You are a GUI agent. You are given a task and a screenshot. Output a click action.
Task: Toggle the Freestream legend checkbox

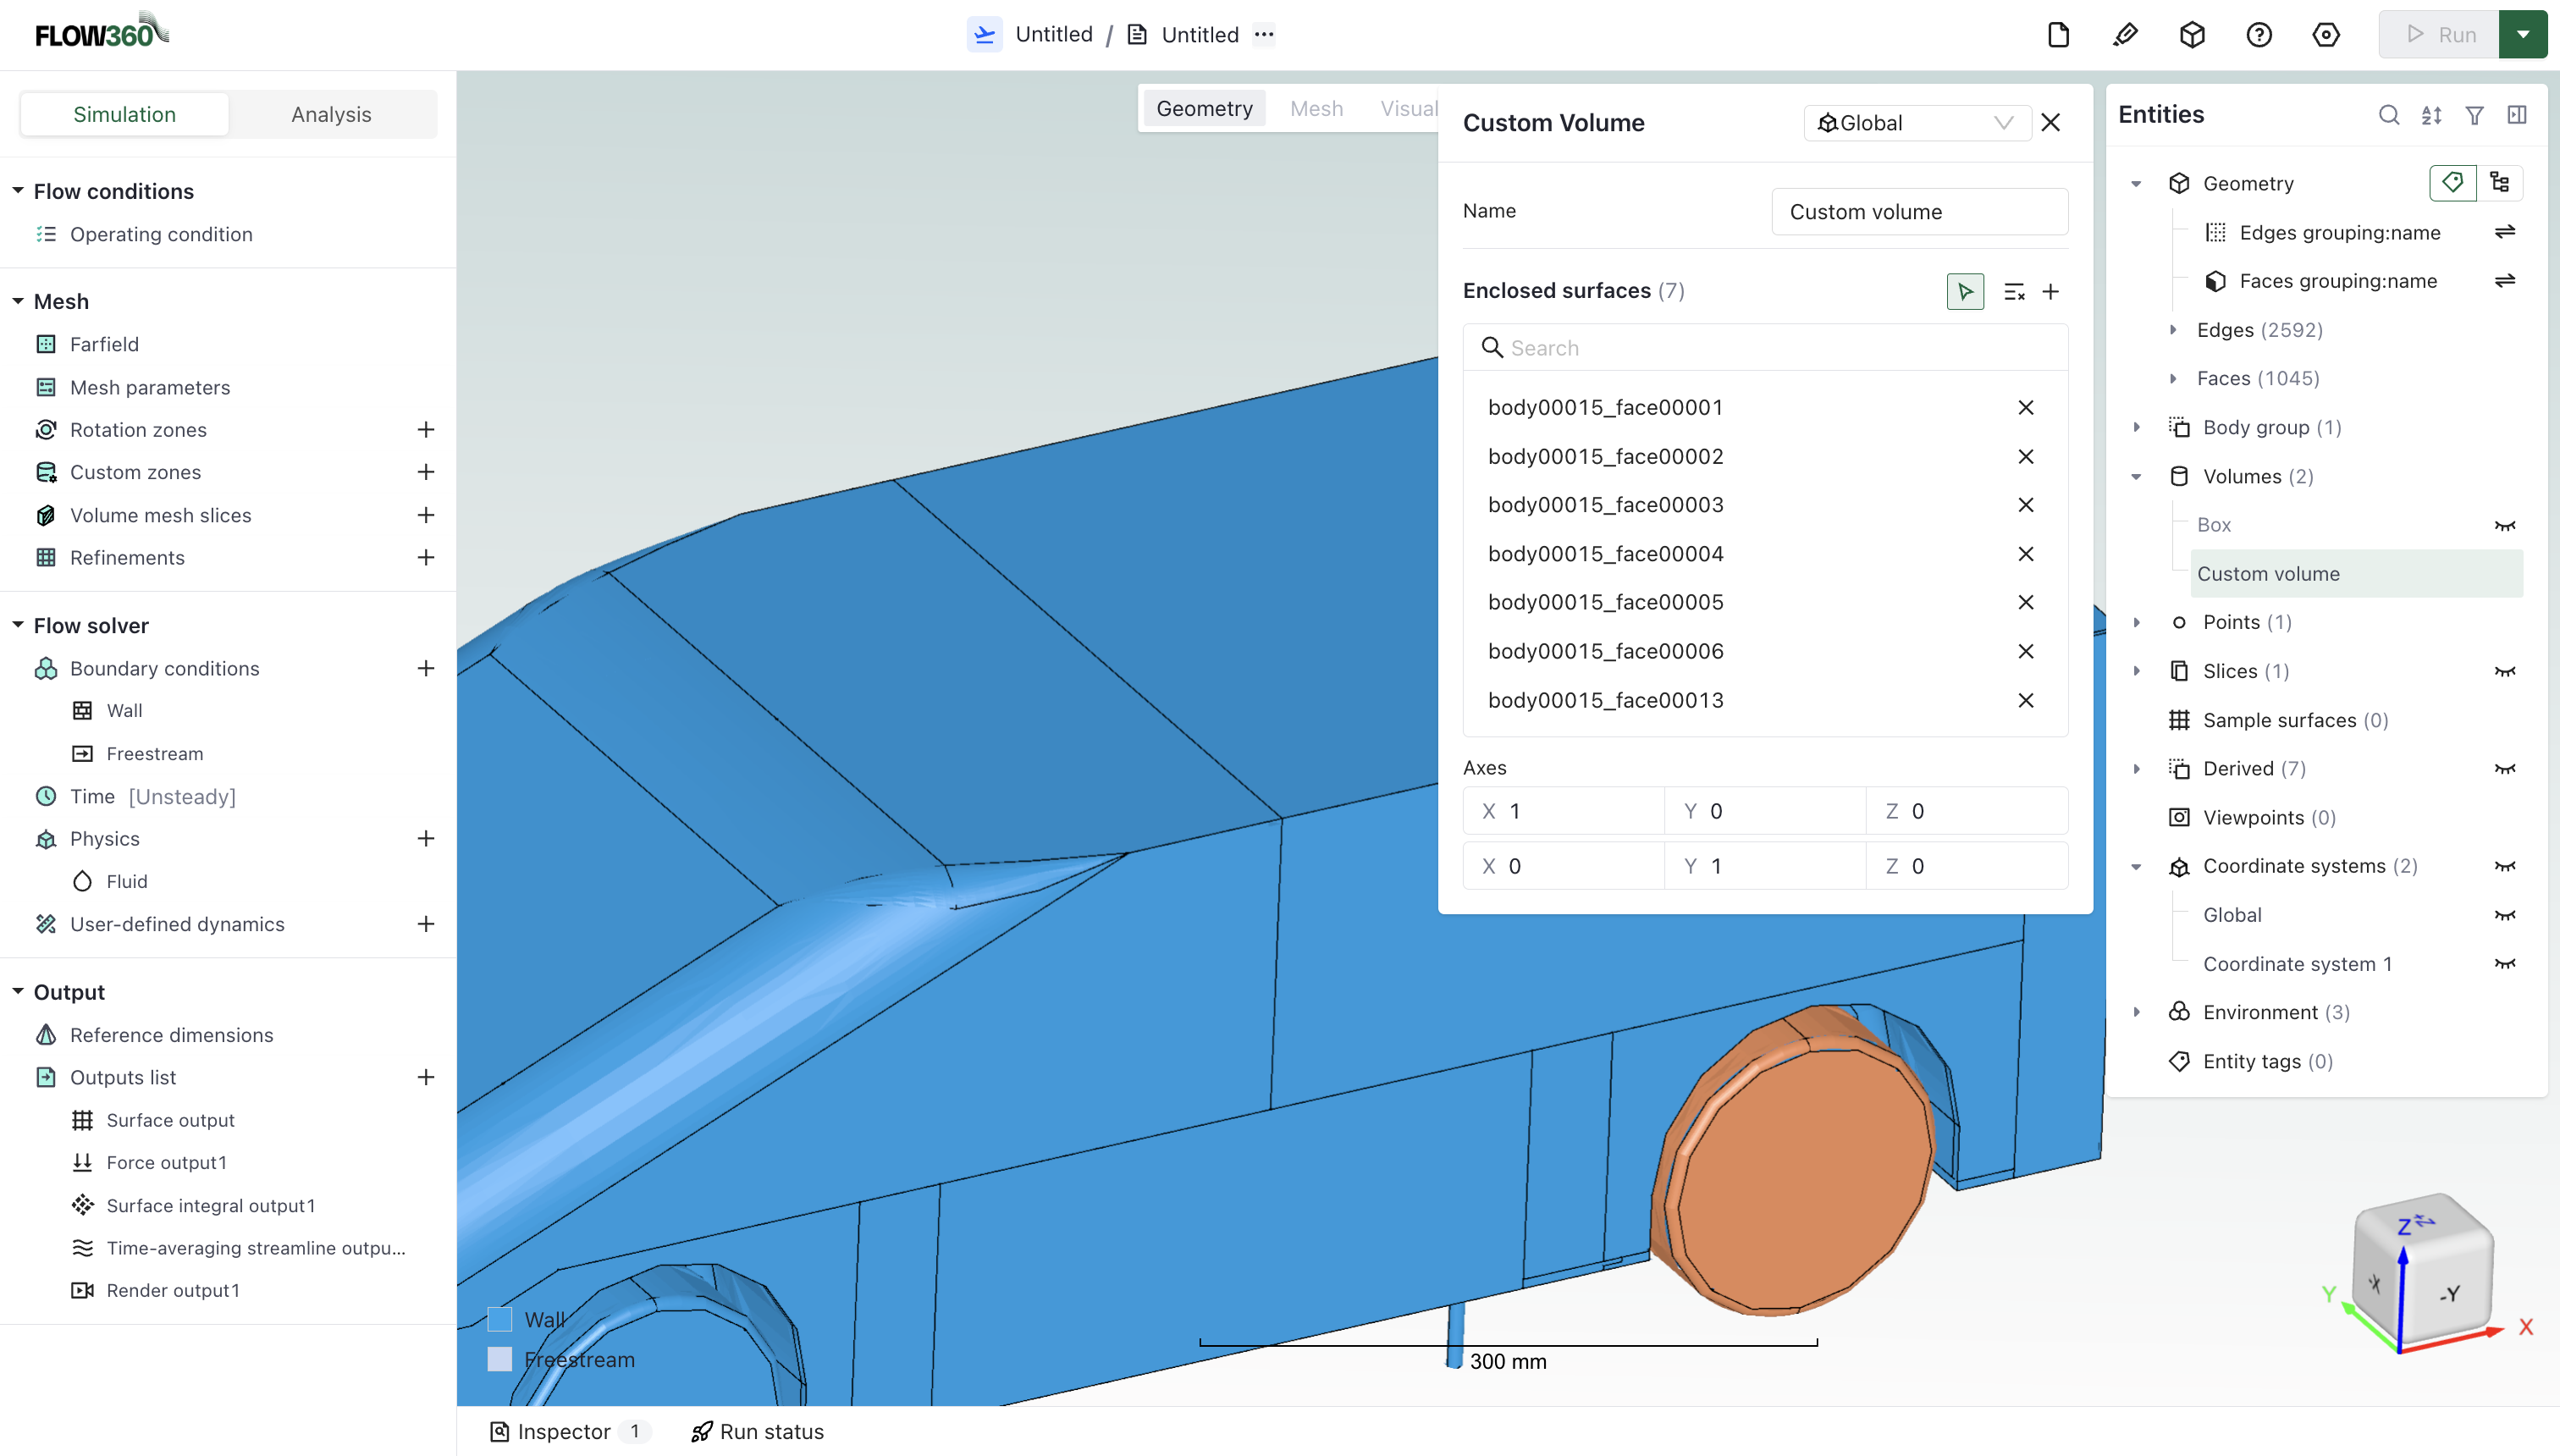[x=500, y=1359]
